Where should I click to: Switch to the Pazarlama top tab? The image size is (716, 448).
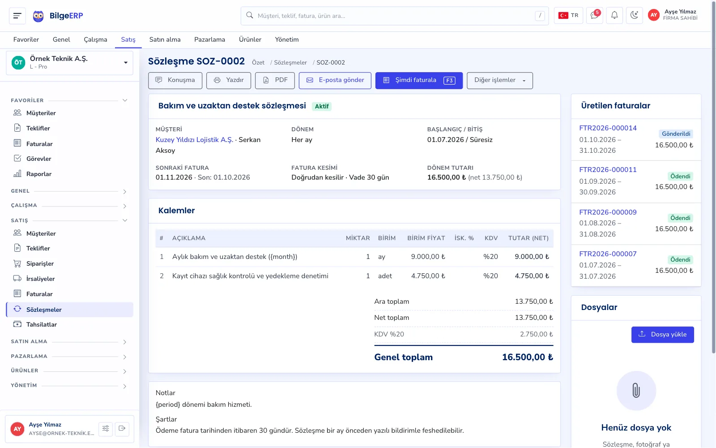pos(209,39)
